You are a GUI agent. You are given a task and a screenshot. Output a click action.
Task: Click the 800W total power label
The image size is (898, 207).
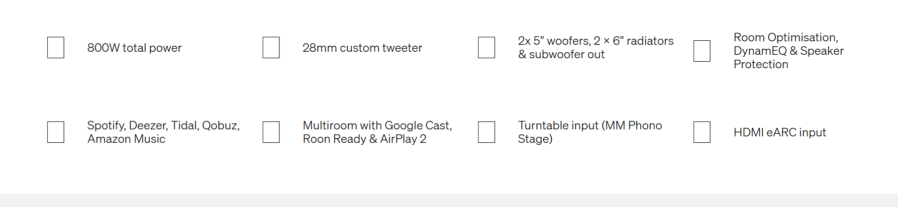134,48
